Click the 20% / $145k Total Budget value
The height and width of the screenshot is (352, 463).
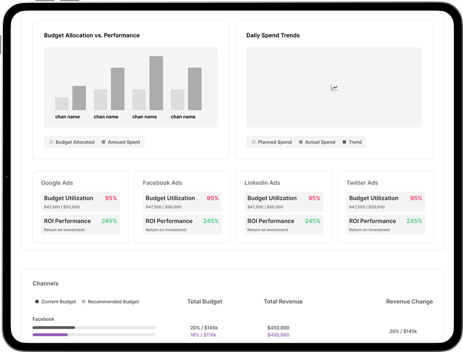tap(204, 328)
